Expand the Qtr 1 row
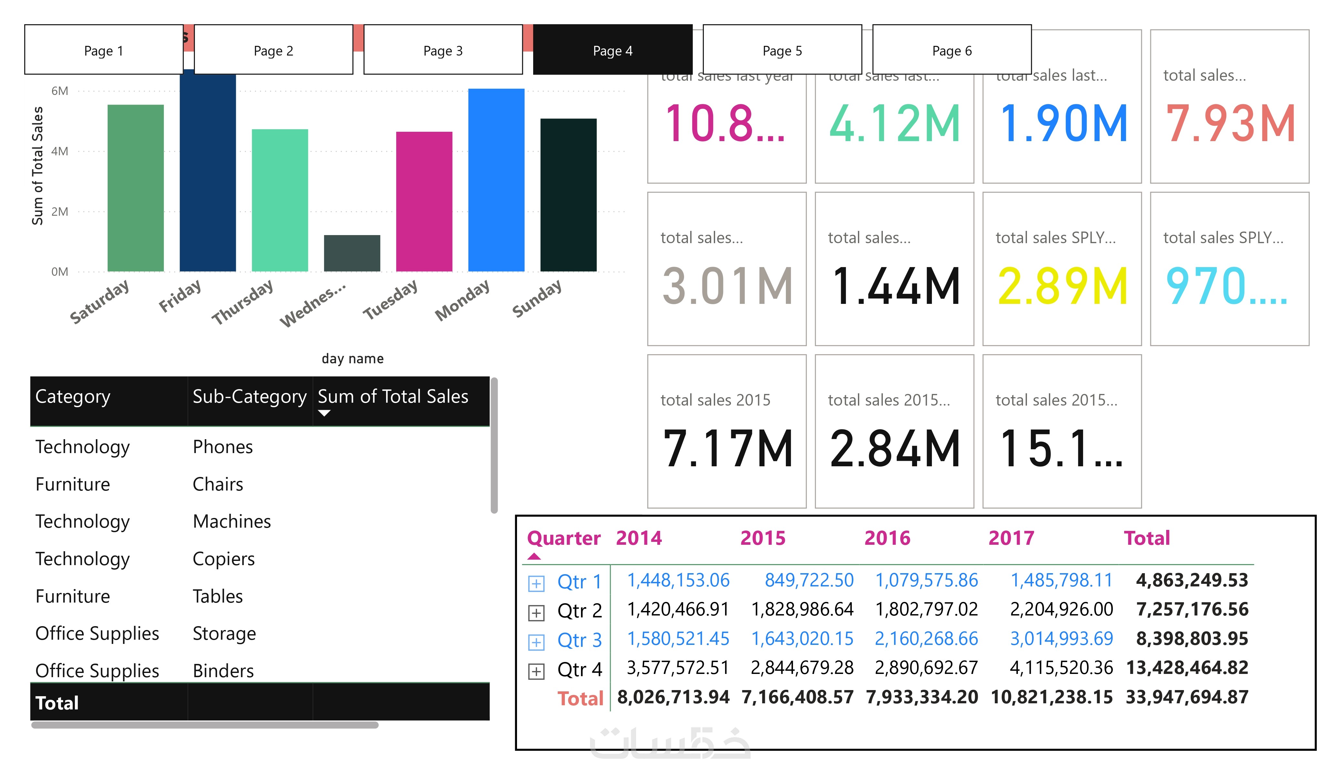The image size is (1341, 775). pos(536,584)
